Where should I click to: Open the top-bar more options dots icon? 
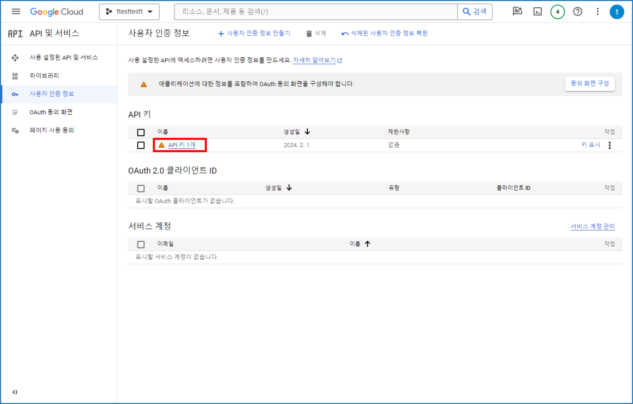[x=598, y=11]
